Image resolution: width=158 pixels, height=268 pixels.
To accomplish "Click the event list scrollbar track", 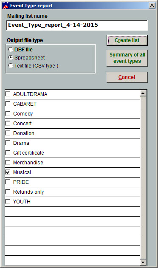I will (143, 178).
